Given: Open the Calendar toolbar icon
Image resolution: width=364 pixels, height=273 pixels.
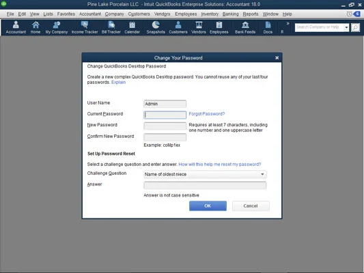Looking at the screenshot, I should coord(132,27).
